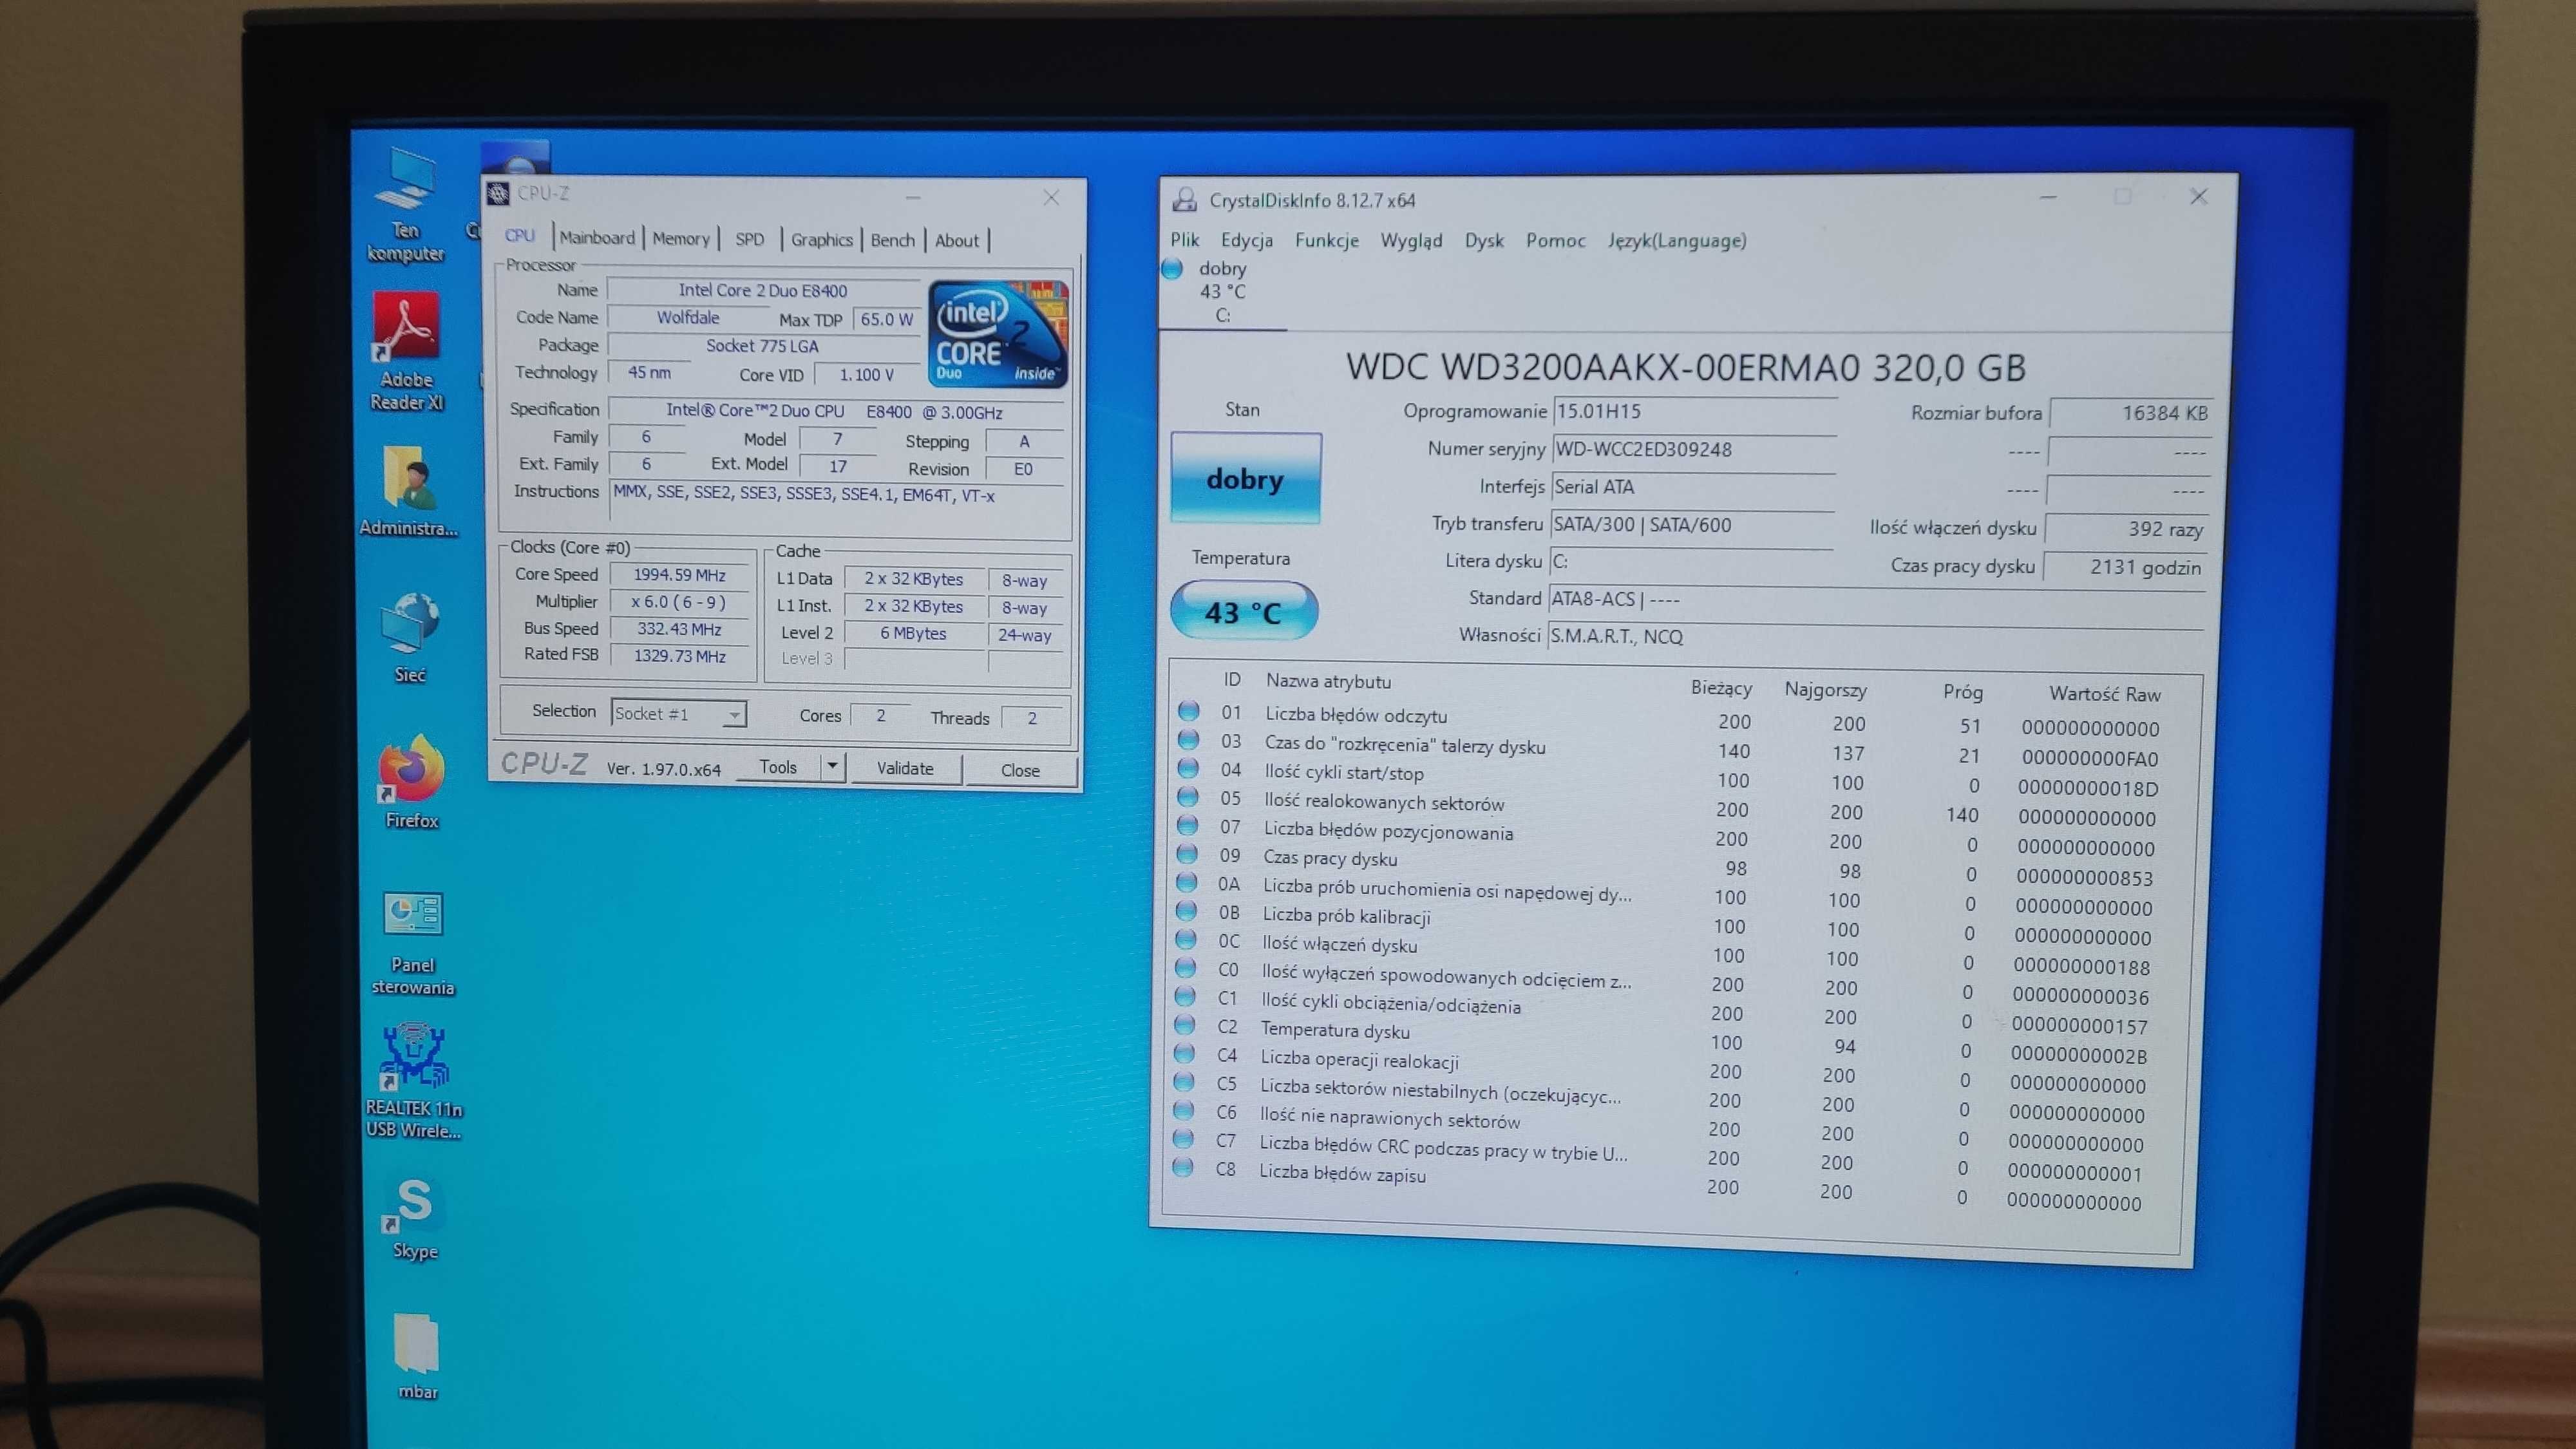Click status icon for attribute 09 row
The width and height of the screenshot is (2576, 1449).
pos(1186,854)
